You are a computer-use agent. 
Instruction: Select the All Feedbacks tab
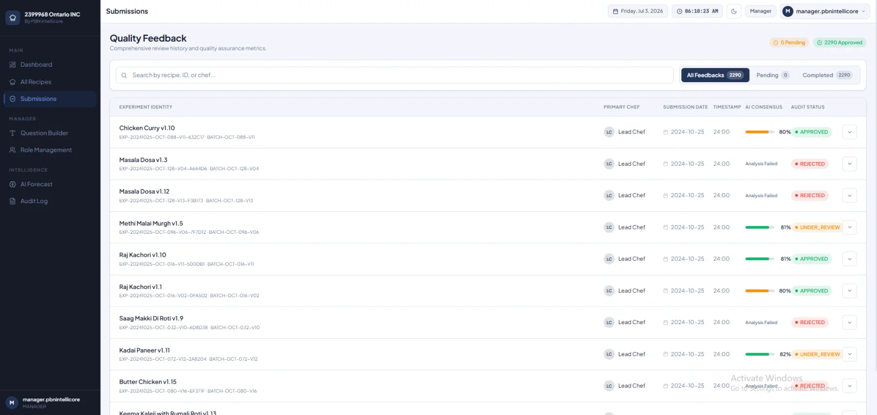[715, 76]
